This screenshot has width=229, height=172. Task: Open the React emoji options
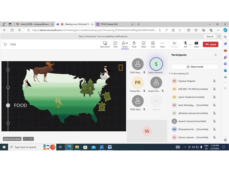(x=143, y=43)
